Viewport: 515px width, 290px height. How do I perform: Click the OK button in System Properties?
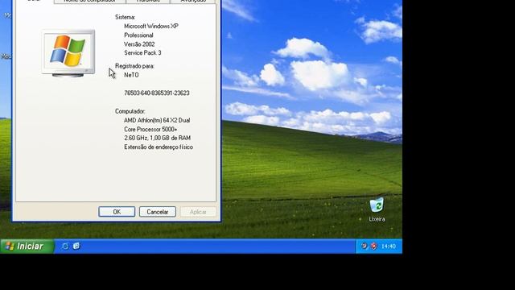click(x=117, y=212)
